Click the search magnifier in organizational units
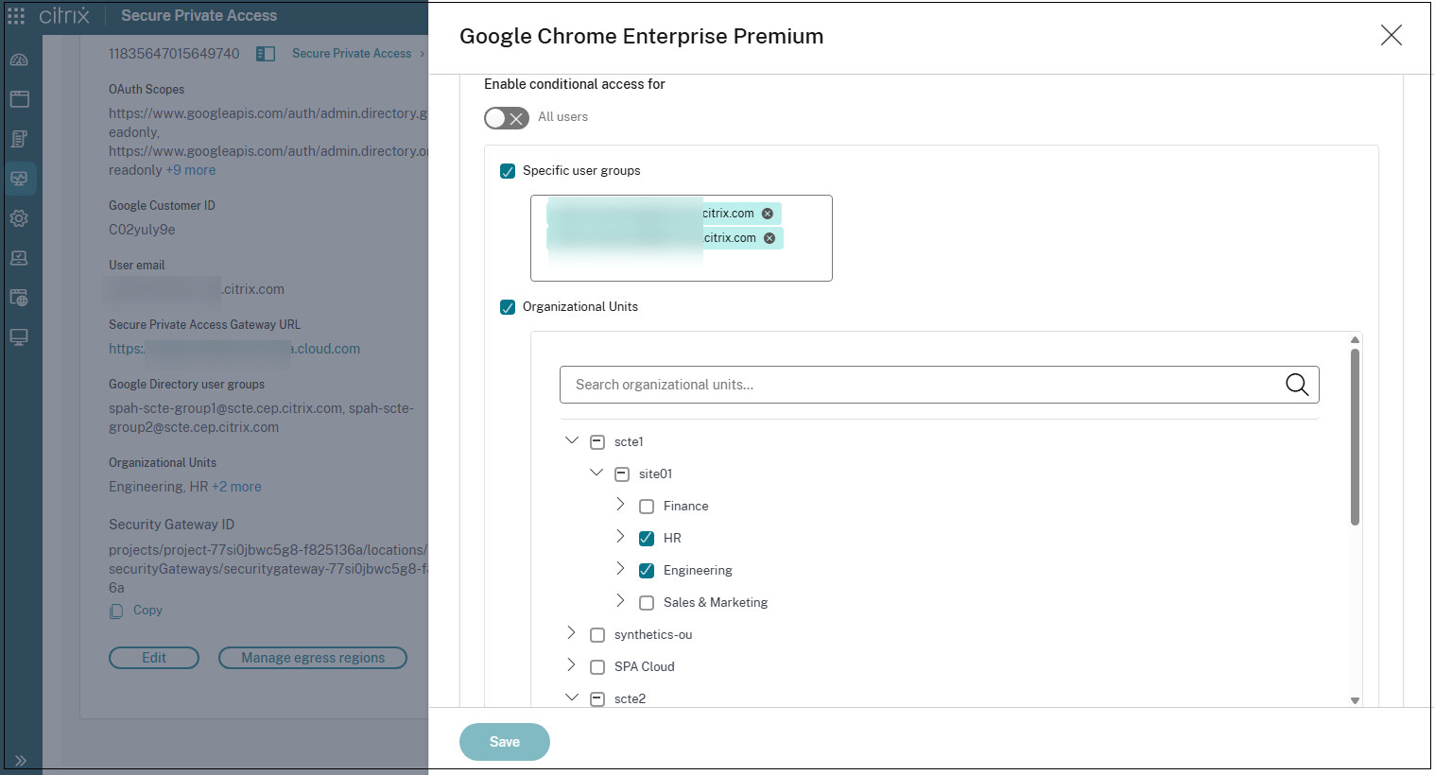This screenshot has width=1435, height=775. [1297, 385]
